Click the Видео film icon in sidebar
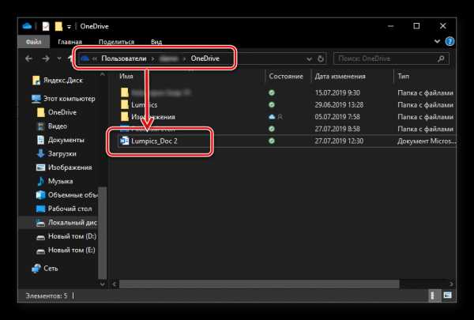The height and width of the screenshot is (320, 474). coord(40,126)
